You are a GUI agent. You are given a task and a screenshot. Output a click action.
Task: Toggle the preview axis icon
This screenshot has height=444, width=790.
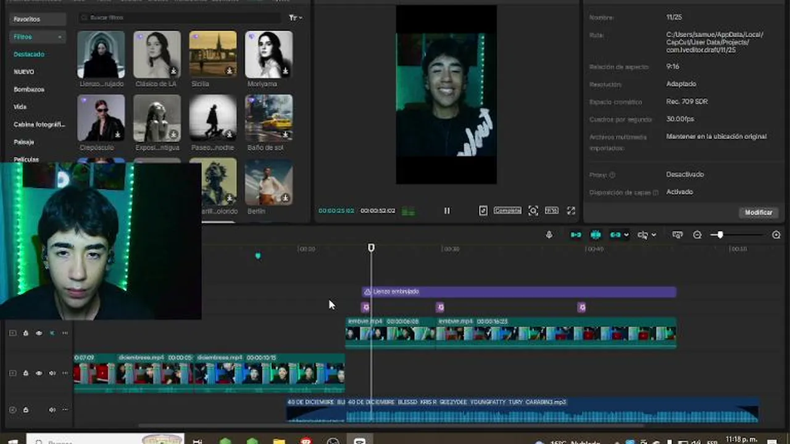click(643, 235)
